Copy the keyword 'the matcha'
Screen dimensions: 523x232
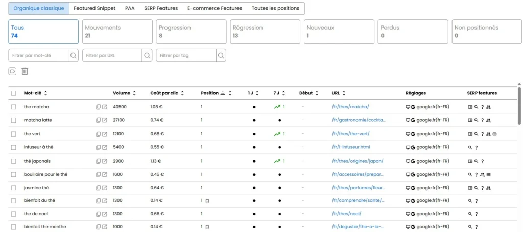(x=98, y=107)
